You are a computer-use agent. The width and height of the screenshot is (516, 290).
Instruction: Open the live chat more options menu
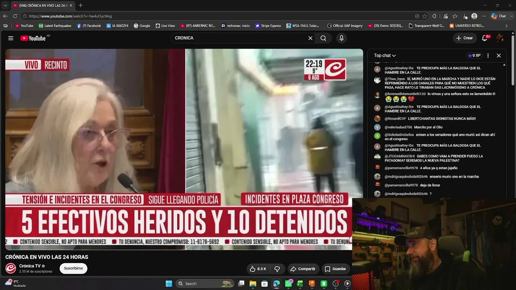488,56
